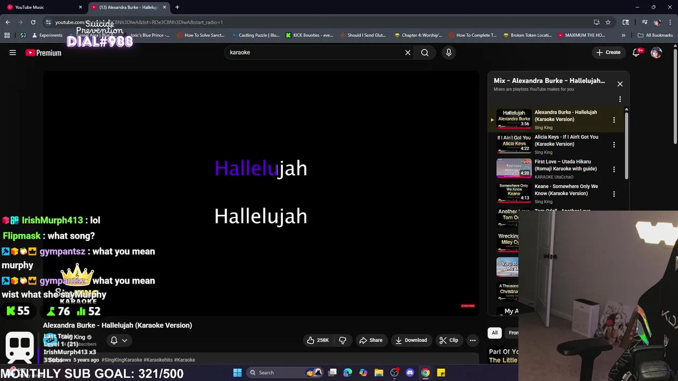Open options for First Love playlist item

click(x=614, y=169)
